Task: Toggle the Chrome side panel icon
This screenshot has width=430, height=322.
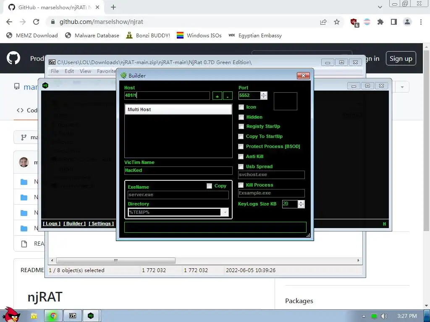Action: pos(394,22)
